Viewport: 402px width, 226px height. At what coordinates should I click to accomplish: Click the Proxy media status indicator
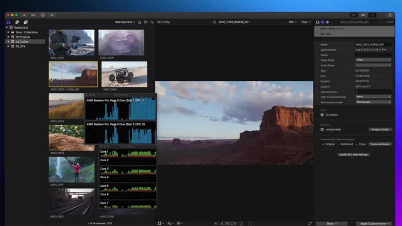click(x=361, y=144)
